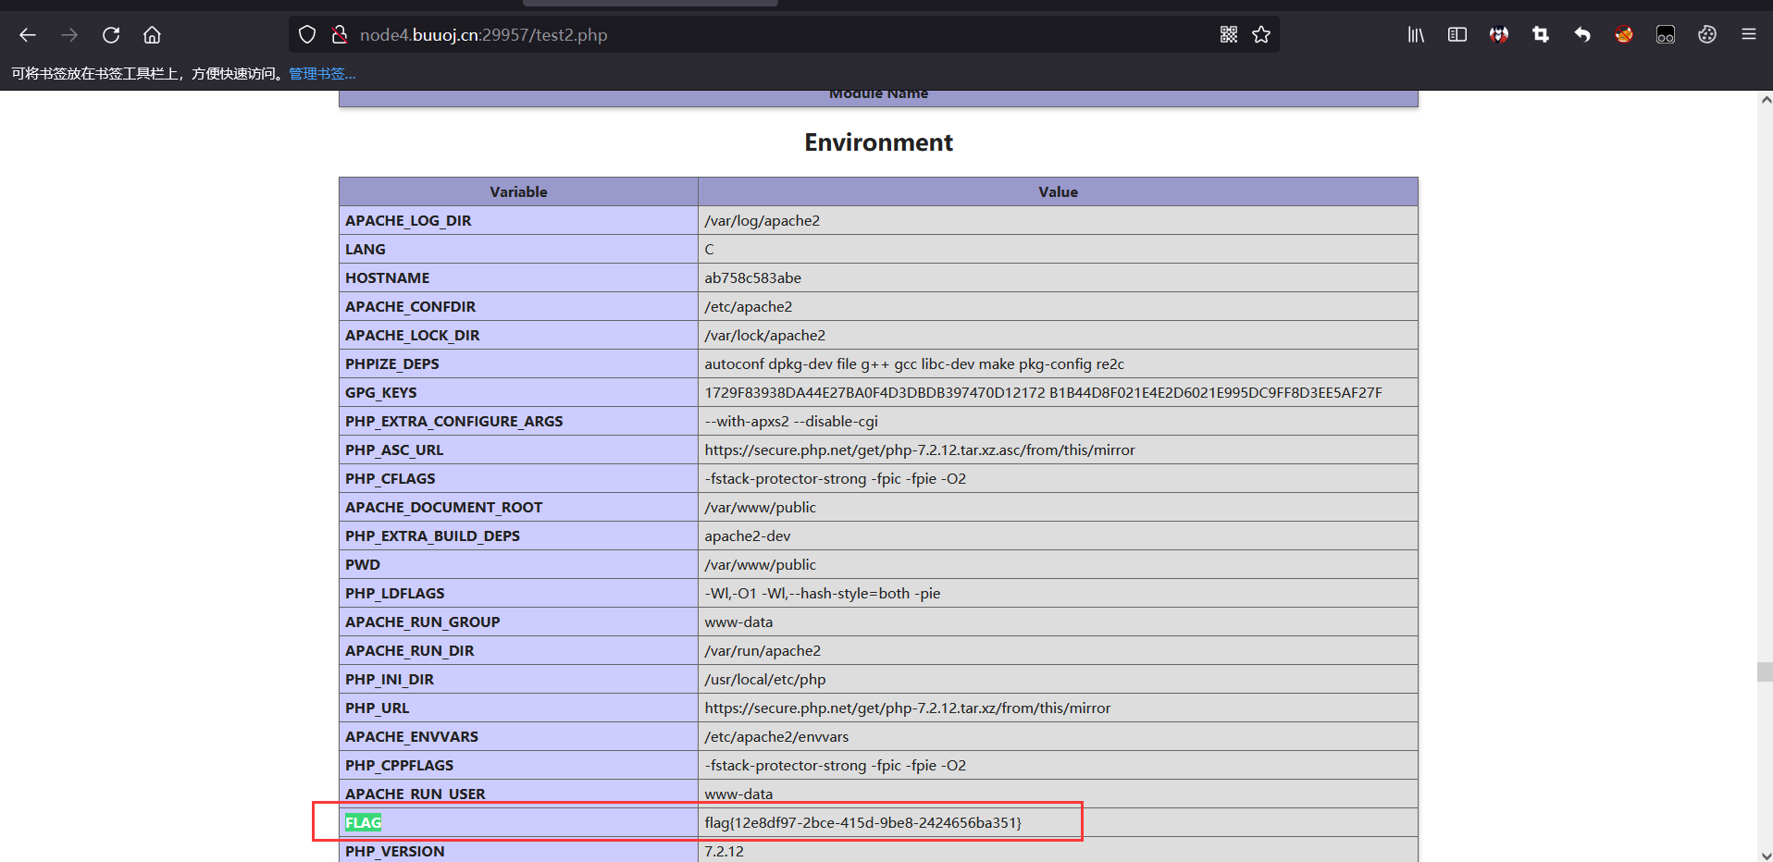Click the vertical scrollbar thumb
Viewport: 1773px width, 862px height.
[x=1765, y=671]
